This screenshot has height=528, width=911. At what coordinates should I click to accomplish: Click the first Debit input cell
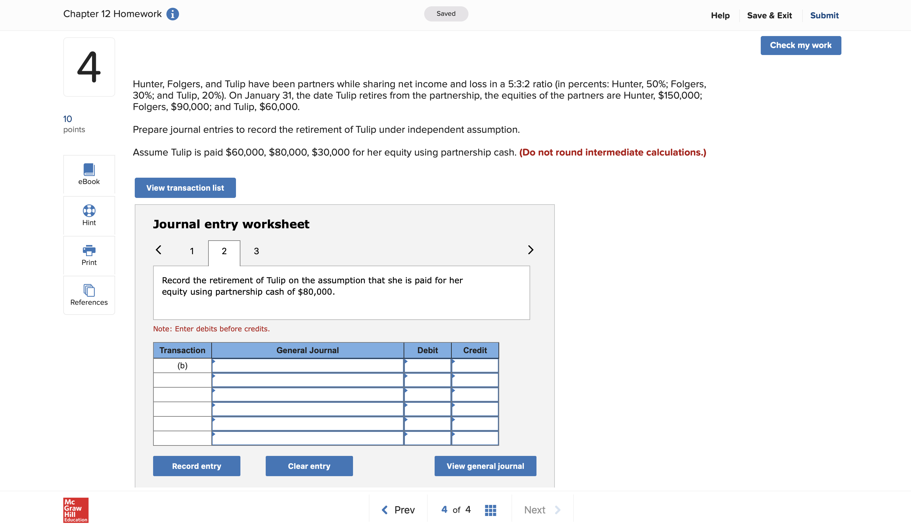pos(428,365)
